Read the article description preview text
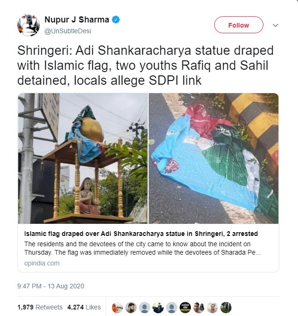The image size is (298, 316). point(143,248)
